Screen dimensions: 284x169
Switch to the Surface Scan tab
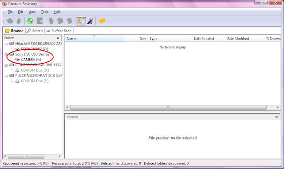click(59, 31)
